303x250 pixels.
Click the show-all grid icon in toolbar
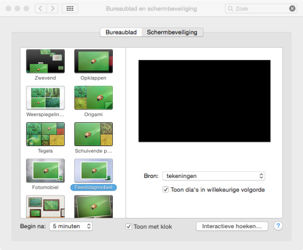click(70, 8)
